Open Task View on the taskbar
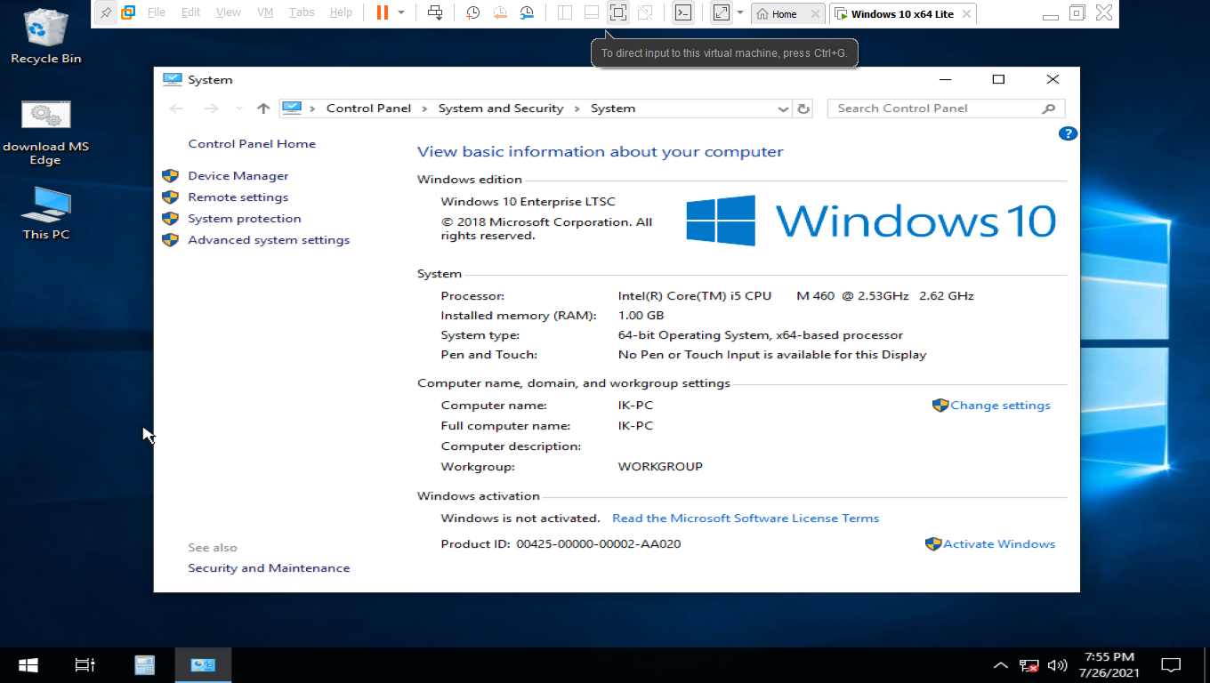Viewport: 1210px width, 683px height. (85, 665)
